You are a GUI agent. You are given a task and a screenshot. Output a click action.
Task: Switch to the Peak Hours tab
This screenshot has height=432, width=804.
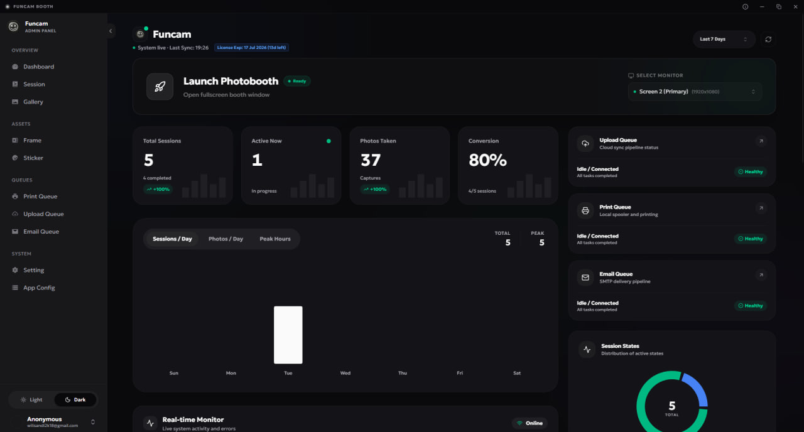275,239
